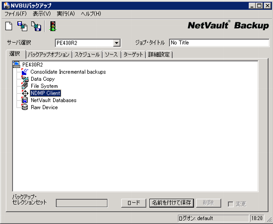
Task: Click the ロード button
Action: coord(134,203)
